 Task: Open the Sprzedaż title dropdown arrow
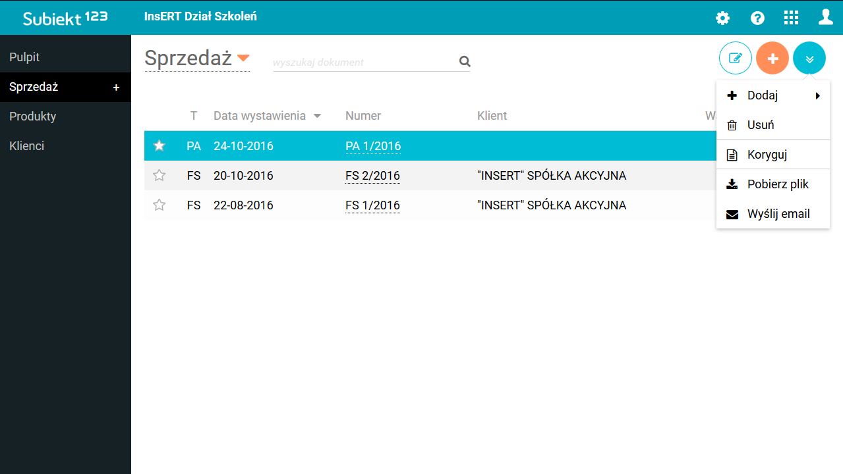click(x=243, y=58)
